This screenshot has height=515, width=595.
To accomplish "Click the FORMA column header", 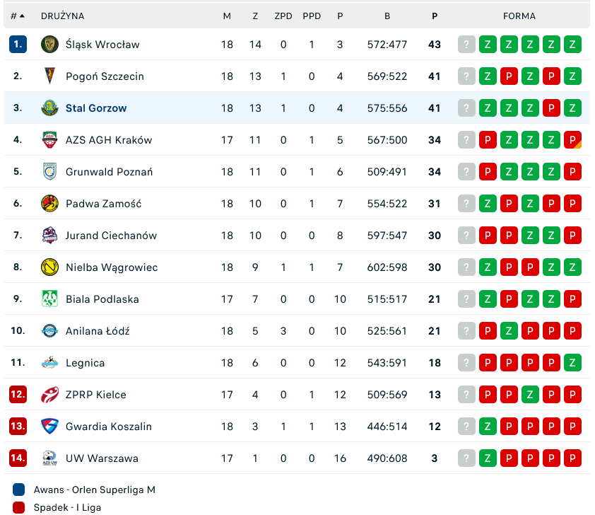I will [519, 16].
